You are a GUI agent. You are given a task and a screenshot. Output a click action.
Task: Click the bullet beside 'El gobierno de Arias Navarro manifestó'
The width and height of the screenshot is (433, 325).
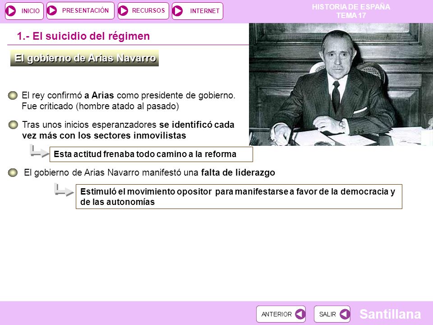click(x=13, y=172)
